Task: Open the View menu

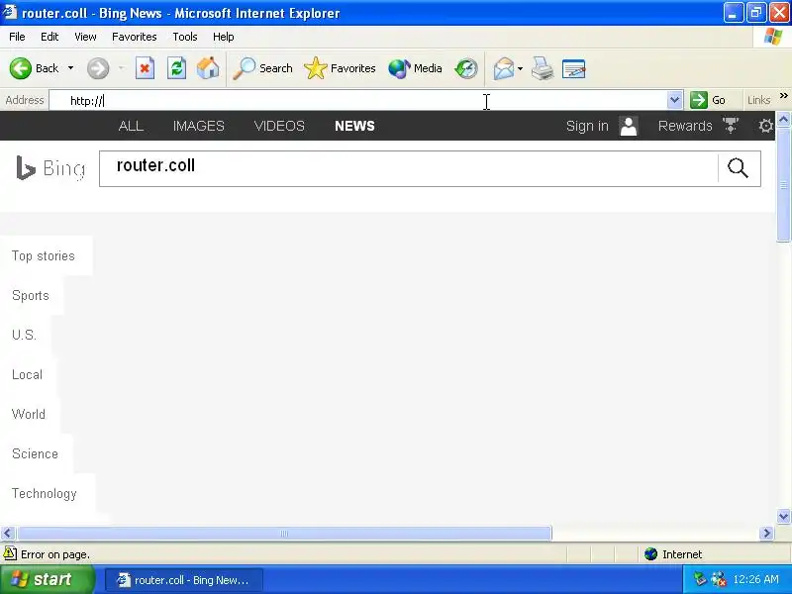Action: point(85,37)
